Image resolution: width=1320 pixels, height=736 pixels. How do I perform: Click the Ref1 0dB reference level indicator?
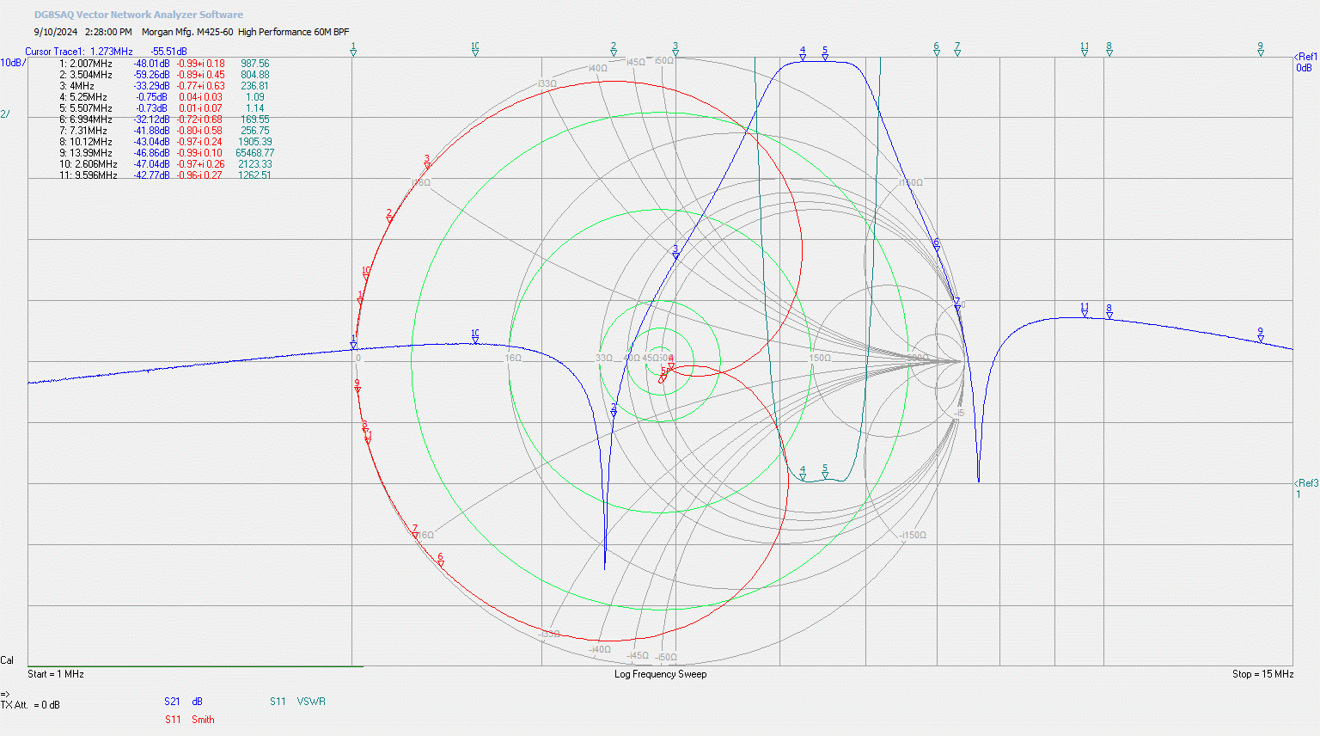(x=1306, y=62)
